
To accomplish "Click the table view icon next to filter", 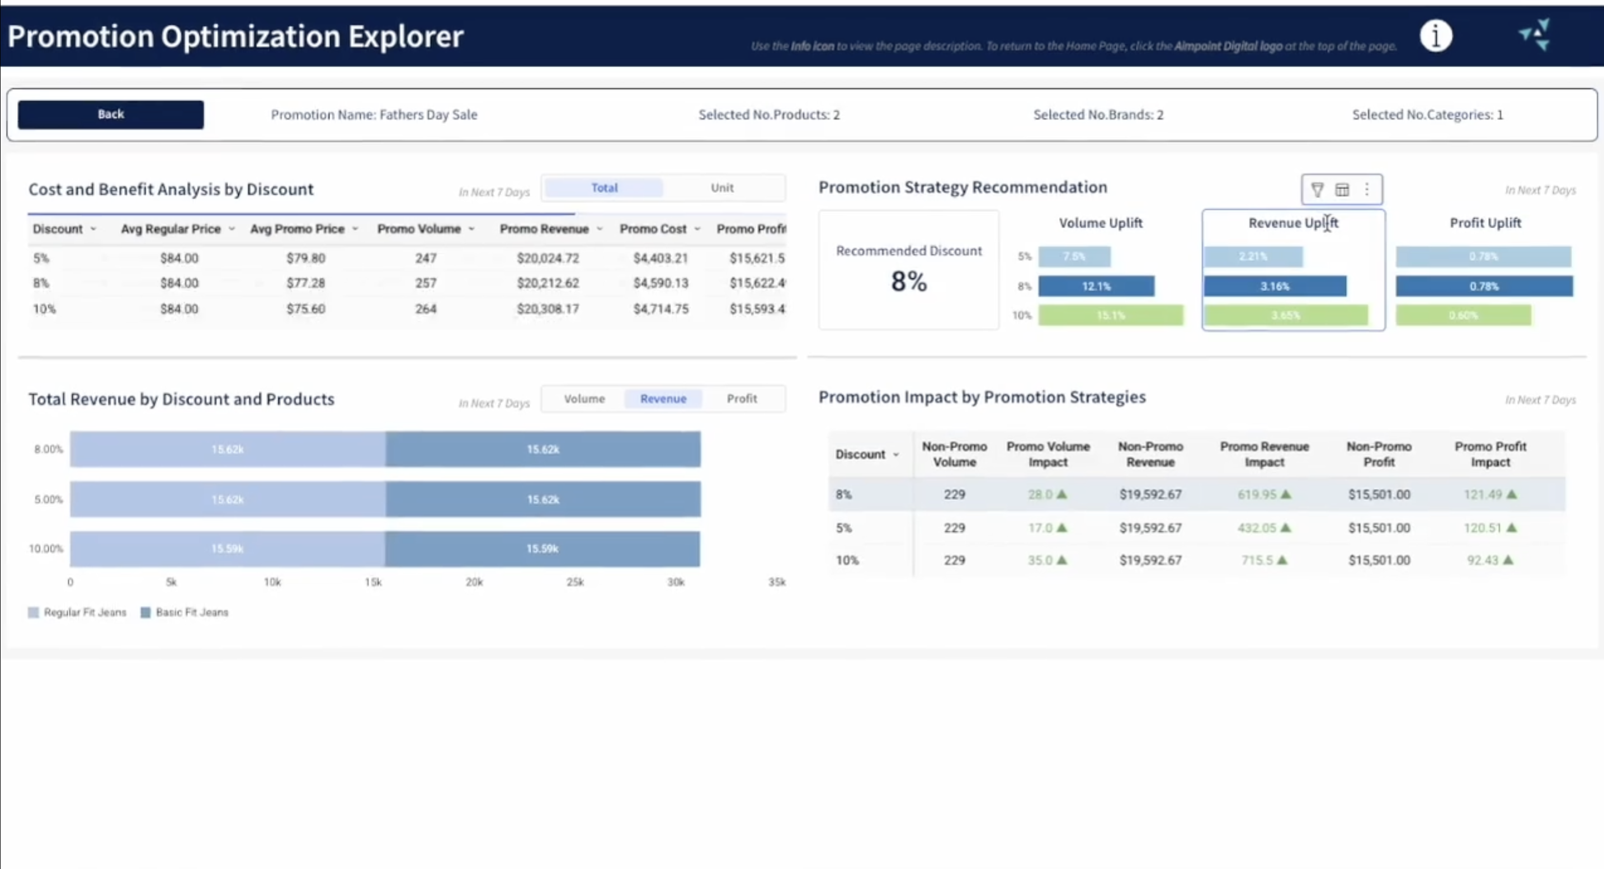I will [x=1342, y=189].
